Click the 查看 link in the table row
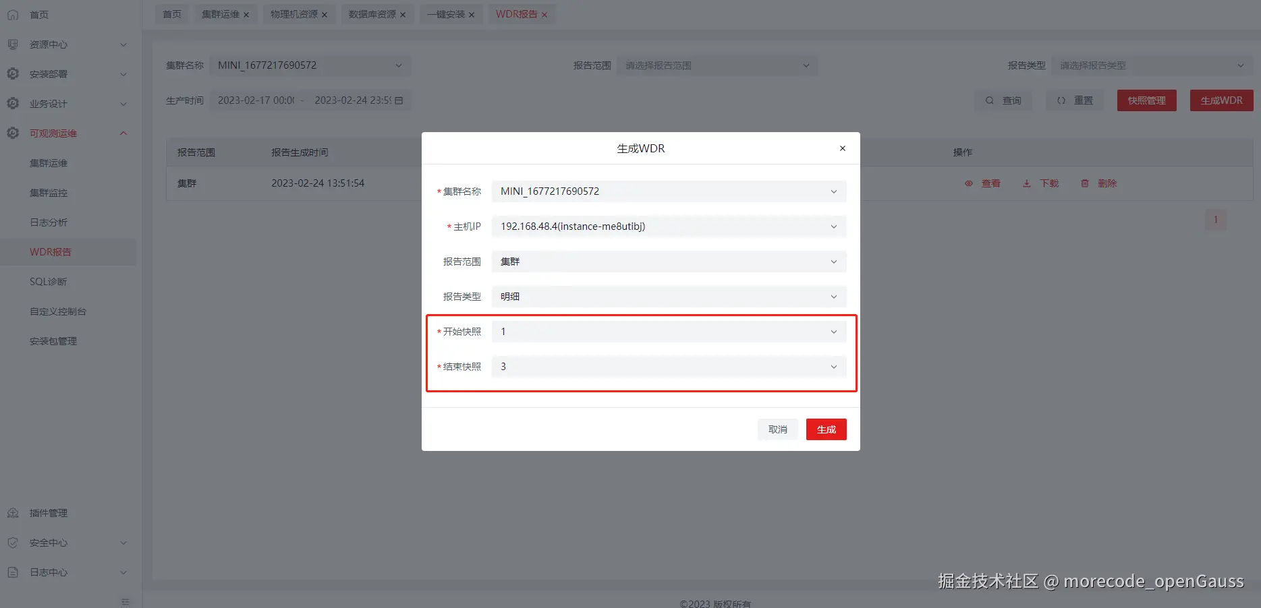The width and height of the screenshot is (1261, 608). tap(991, 183)
